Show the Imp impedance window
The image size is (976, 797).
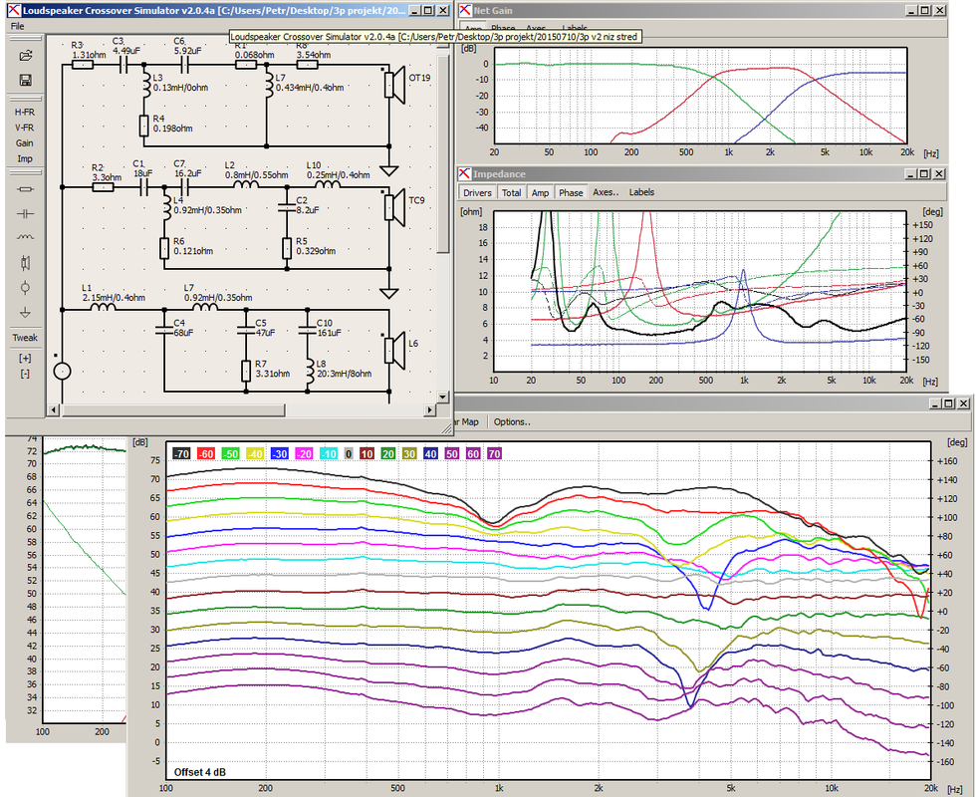point(25,158)
